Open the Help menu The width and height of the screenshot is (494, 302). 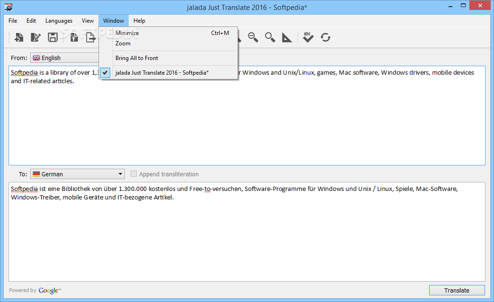pos(139,21)
